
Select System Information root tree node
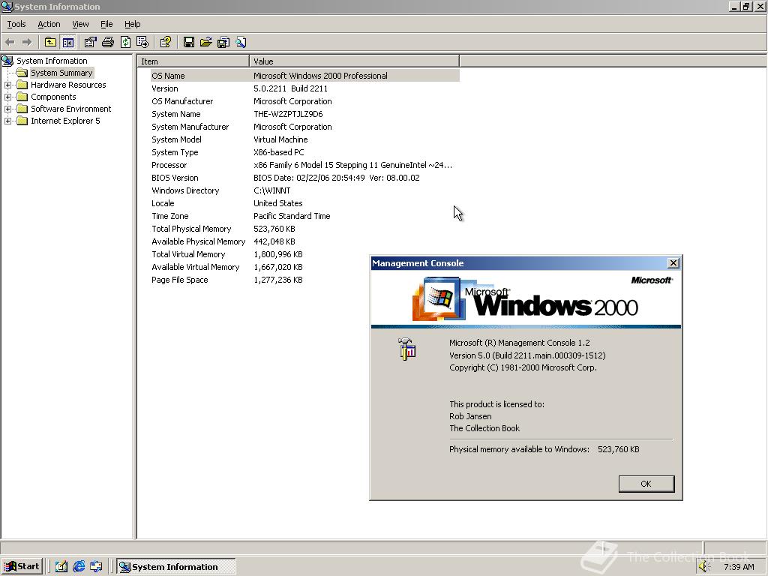click(x=52, y=61)
